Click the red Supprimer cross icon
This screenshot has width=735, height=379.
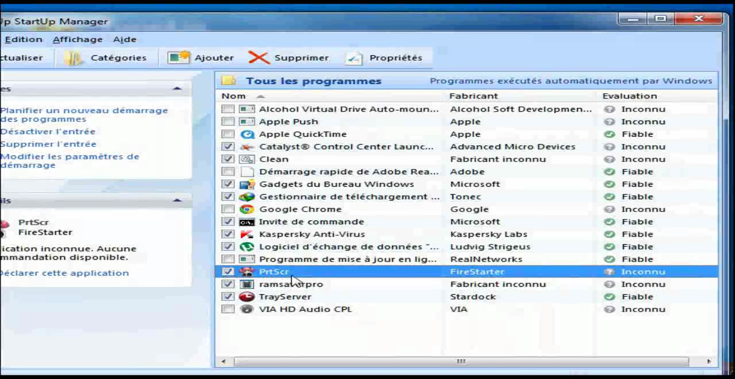coord(259,57)
